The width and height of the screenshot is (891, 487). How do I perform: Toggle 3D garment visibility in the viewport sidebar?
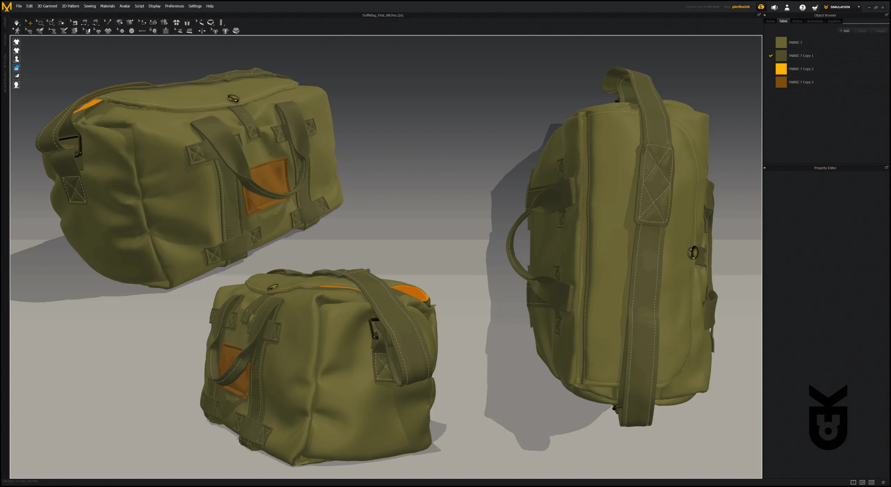(x=16, y=42)
